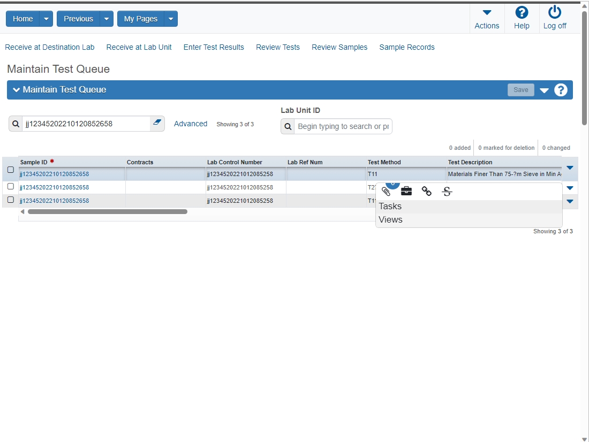The width and height of the screenshot is (589, 442).
Task: Open the Review Samples link
Action: coord(339,47)
